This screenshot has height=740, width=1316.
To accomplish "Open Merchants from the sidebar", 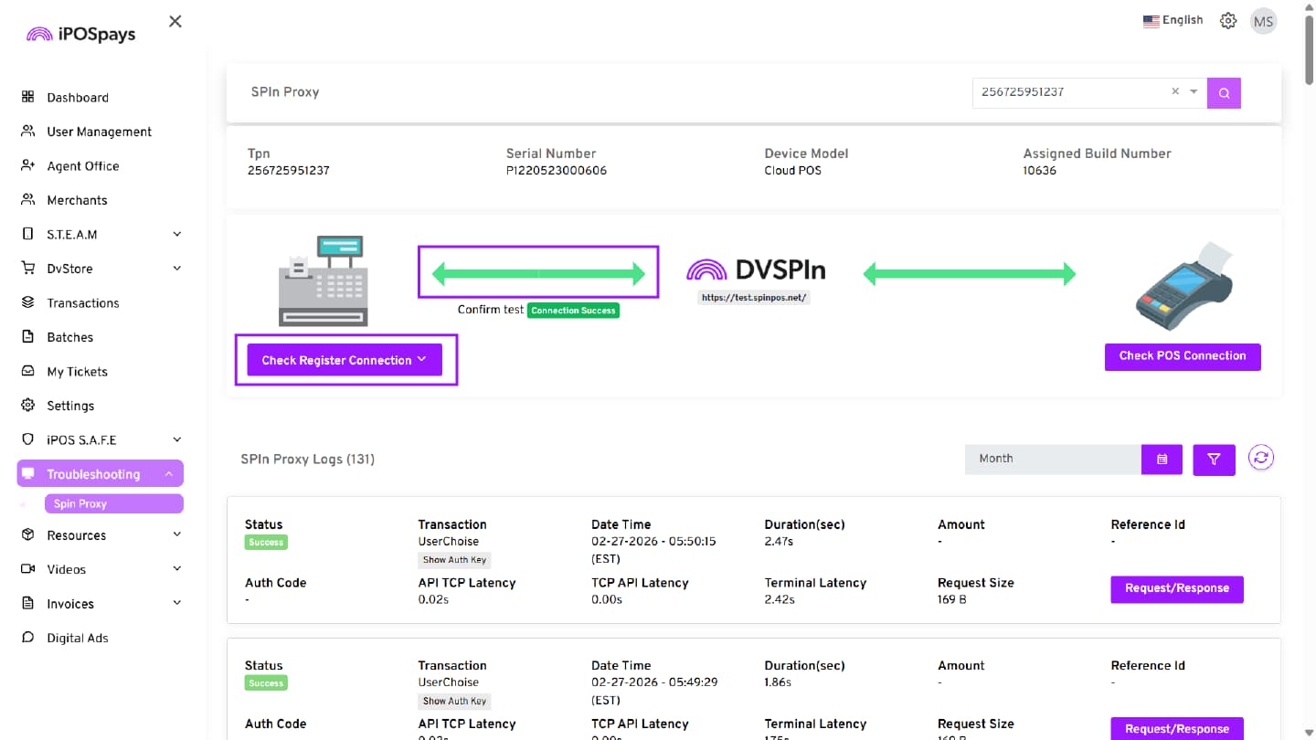I will (77, 200).
